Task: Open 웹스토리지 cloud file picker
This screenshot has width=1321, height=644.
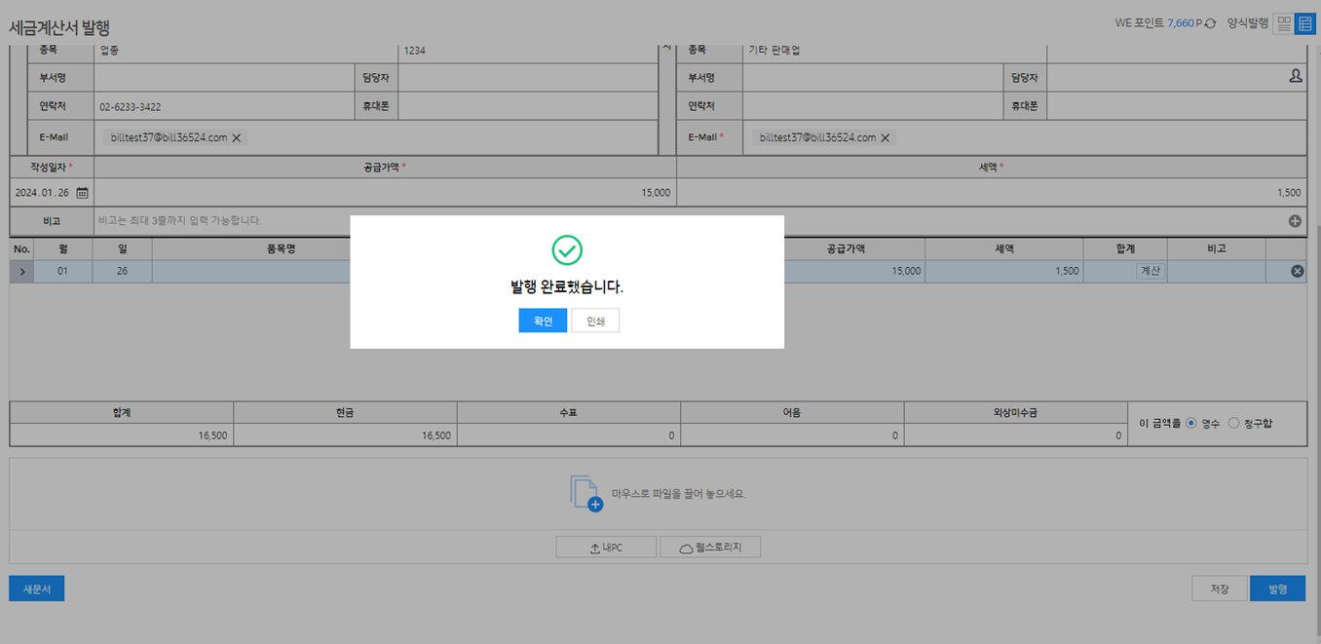Action: (710, 548)
